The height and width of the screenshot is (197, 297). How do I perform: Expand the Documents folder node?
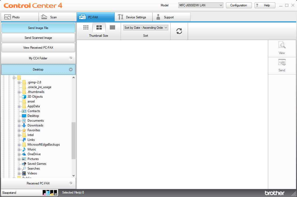click(x=19, y=121)
